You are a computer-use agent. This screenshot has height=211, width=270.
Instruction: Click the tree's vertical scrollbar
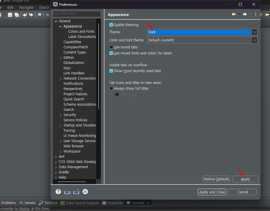pyautogui.click(x=99, y=66)
